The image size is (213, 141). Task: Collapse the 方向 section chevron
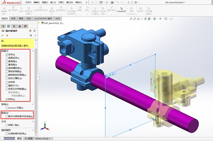(33, 122)
